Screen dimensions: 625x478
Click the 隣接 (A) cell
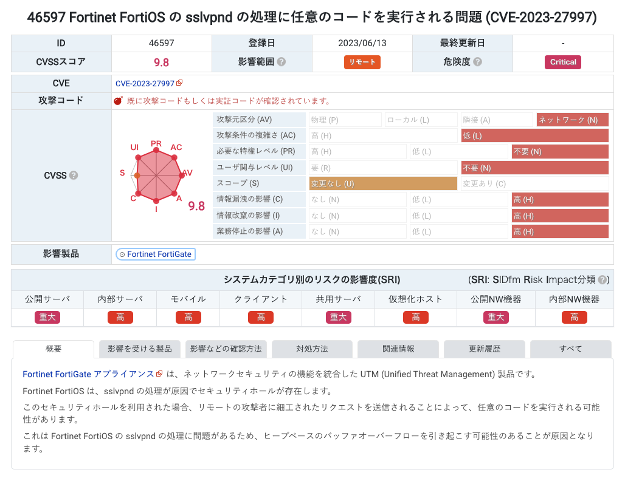tap(497, 120)
